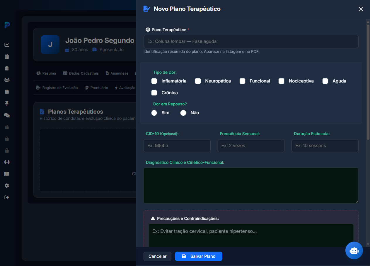Close the Novo Plano Terapêutico panel

click(x=361, y=9)
